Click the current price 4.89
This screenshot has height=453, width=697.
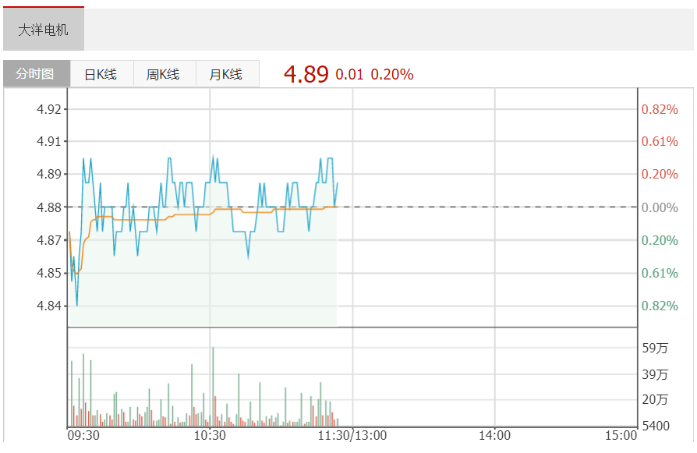[306, 74]
